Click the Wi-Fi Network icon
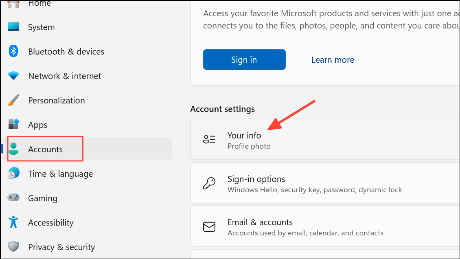 tap(13, 76)
